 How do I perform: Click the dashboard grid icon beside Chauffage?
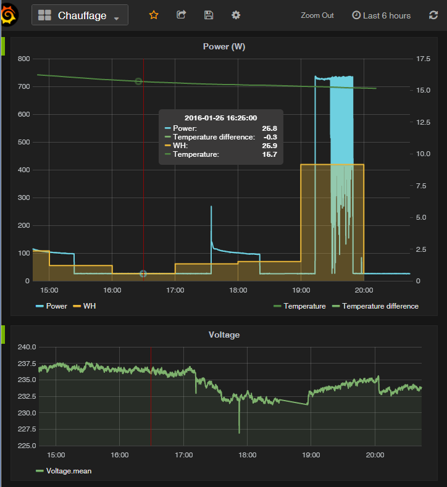tap(44, 15)
